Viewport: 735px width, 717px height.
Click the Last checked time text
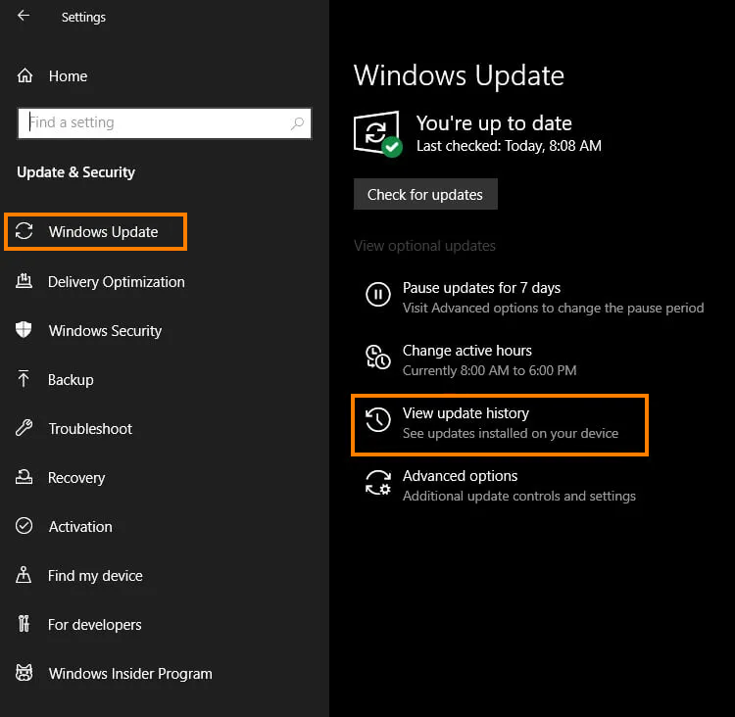pyautogui.click(x=509, y=146)
